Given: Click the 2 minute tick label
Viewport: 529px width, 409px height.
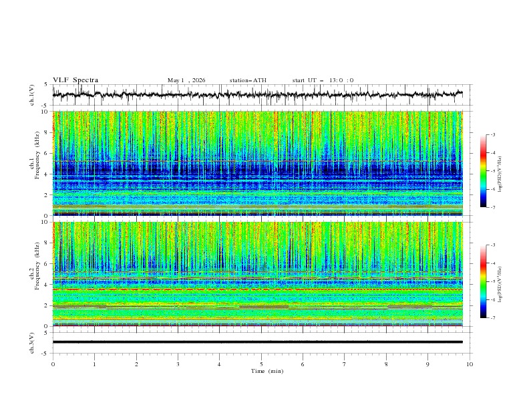Looking at the screenshot, I should 136,364.
